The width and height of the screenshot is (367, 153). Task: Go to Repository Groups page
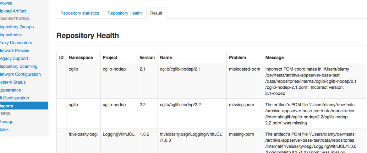pyautogui.click(x=16, y=27)
